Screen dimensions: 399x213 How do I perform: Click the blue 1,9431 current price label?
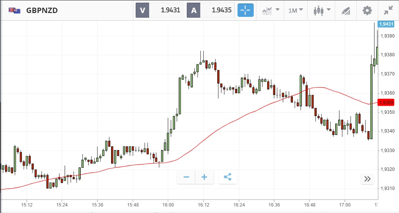click(386, 24)
